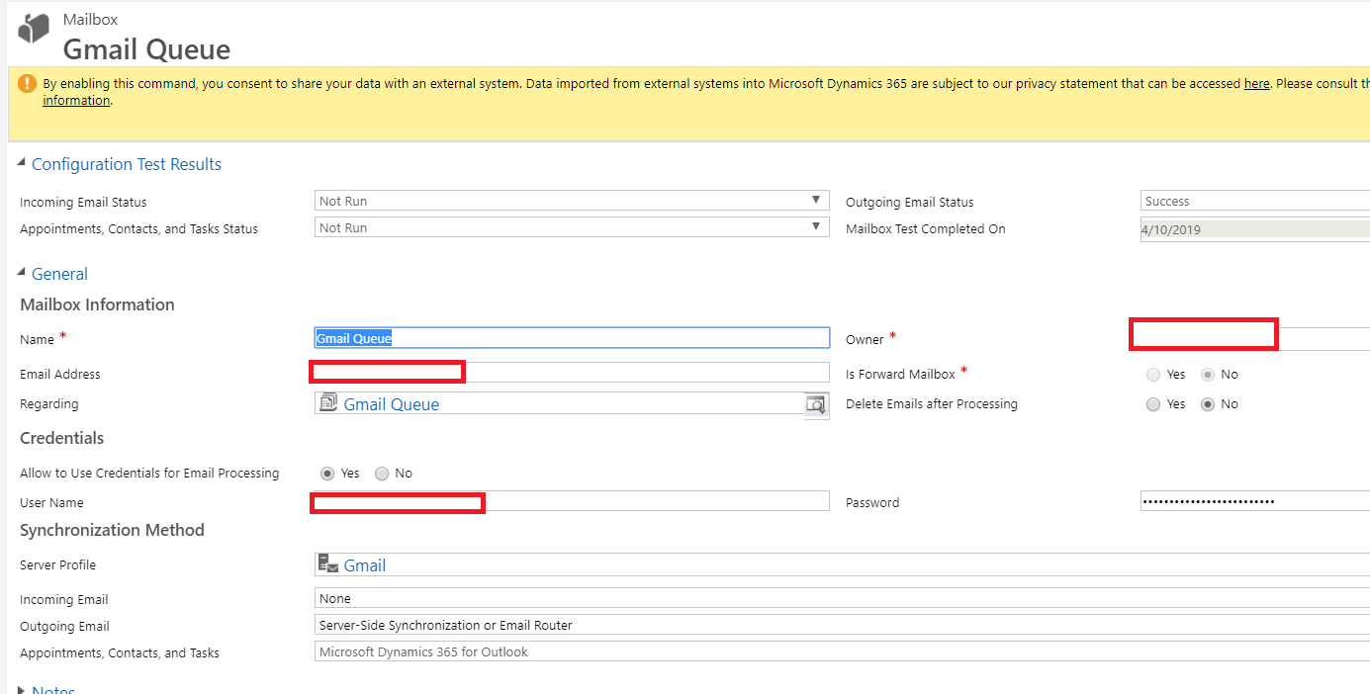Collapse the Configuration Test Results section

pyautogui.click(x=22, y=164)
